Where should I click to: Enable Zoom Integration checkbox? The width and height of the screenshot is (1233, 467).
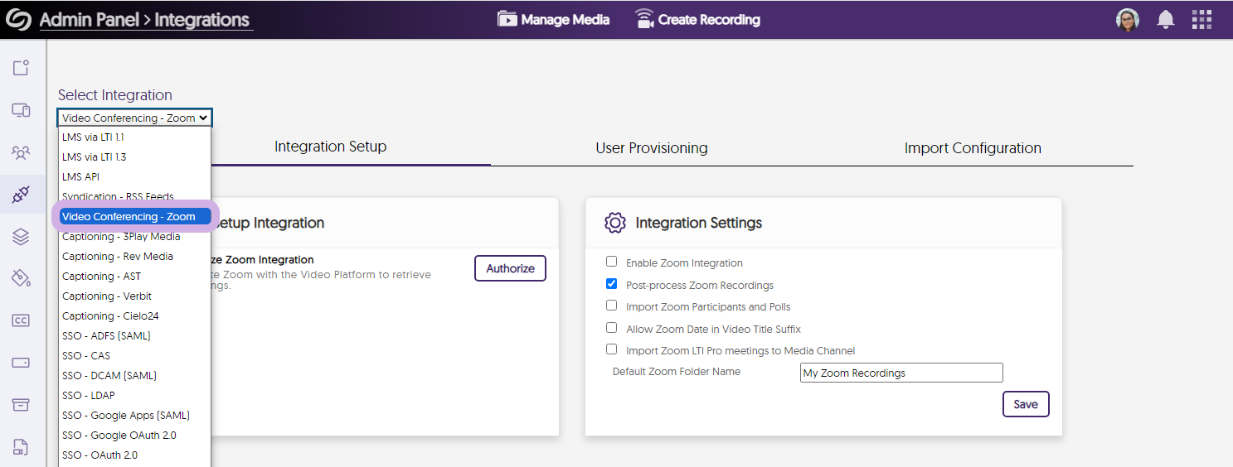tap(611, 262)
